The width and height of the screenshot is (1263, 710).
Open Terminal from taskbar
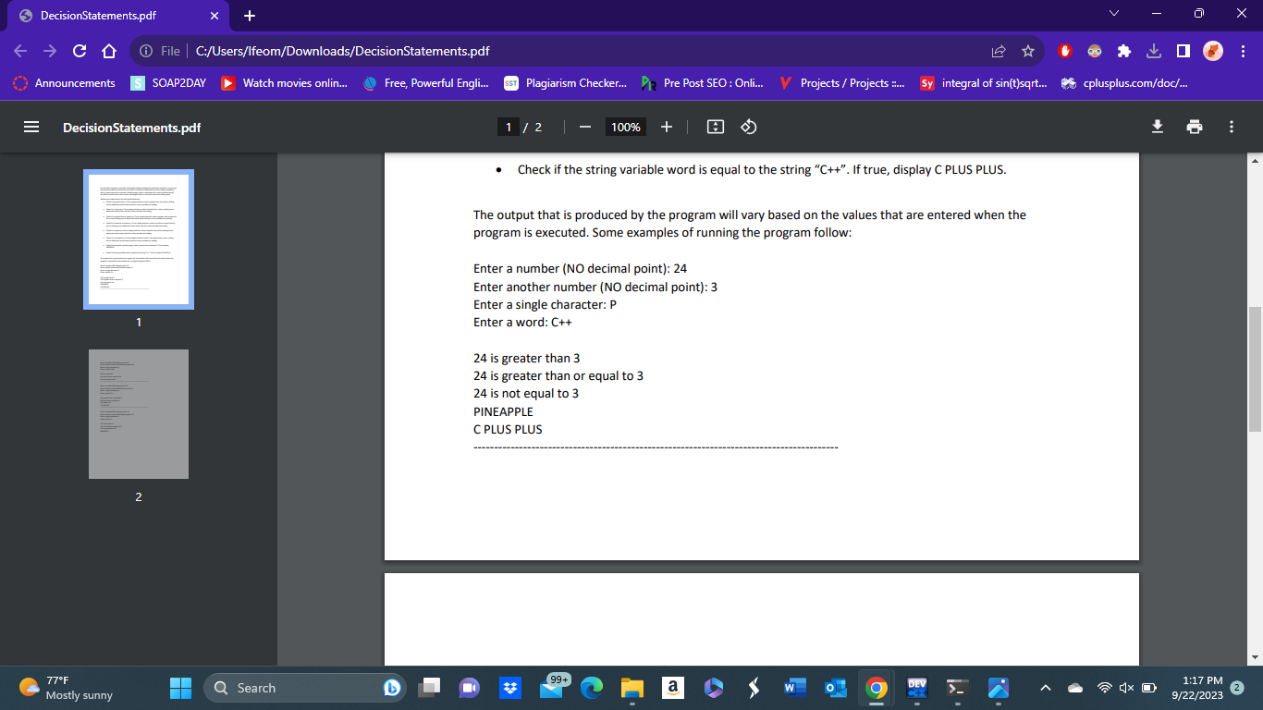(957, 688)
